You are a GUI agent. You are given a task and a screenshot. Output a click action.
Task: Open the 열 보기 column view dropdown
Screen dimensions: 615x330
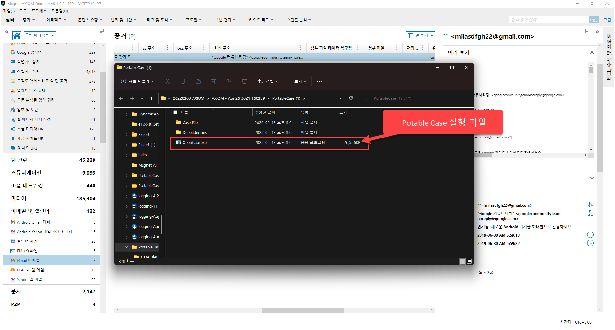[420, 35]
